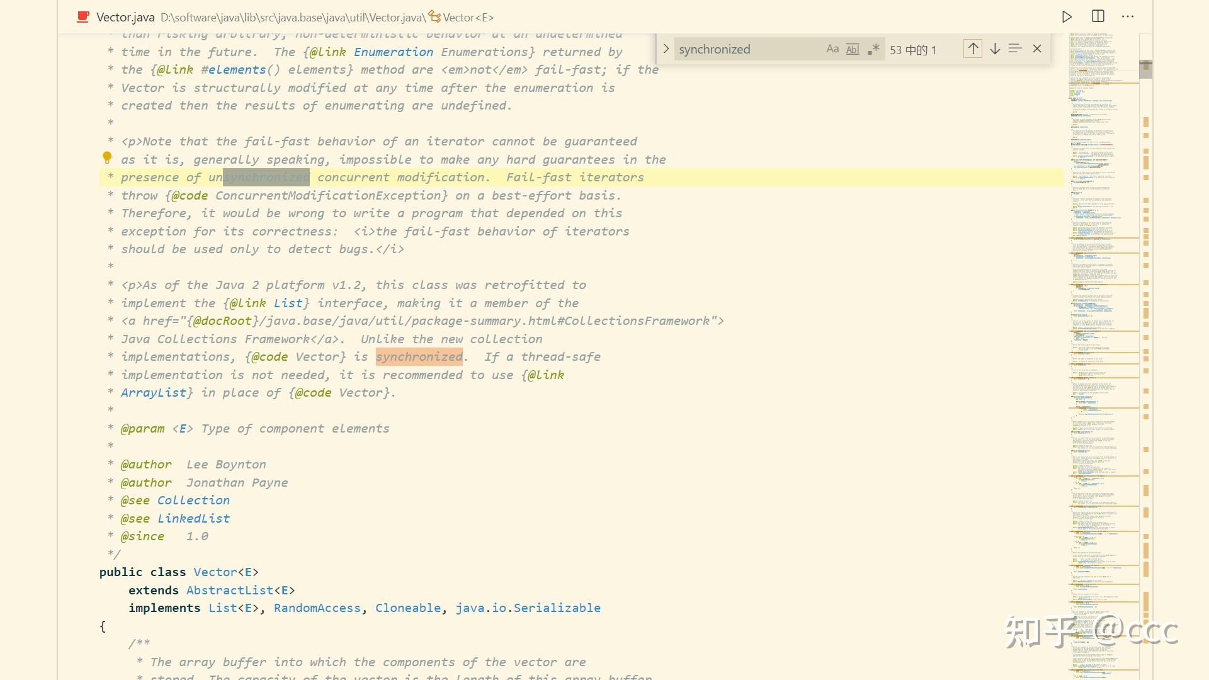Open the editor More Actions ellipsis menu
Screen dimensions: 1209x680
click(1128, 17)
